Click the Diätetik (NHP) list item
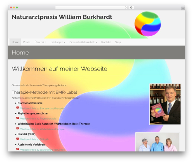This screenshot has width=193, height=163. point(26,134)
